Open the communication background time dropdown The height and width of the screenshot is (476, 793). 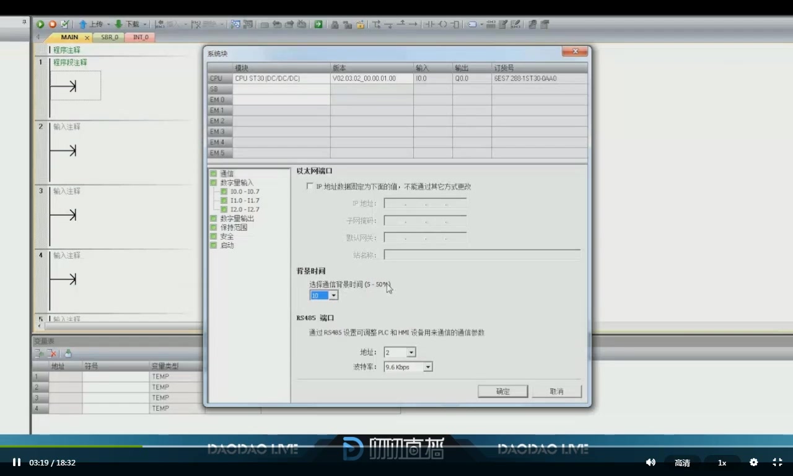click(334, 296)
